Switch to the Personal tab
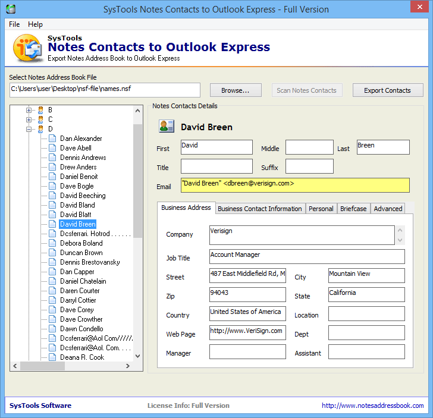 [x=321, y=209]
